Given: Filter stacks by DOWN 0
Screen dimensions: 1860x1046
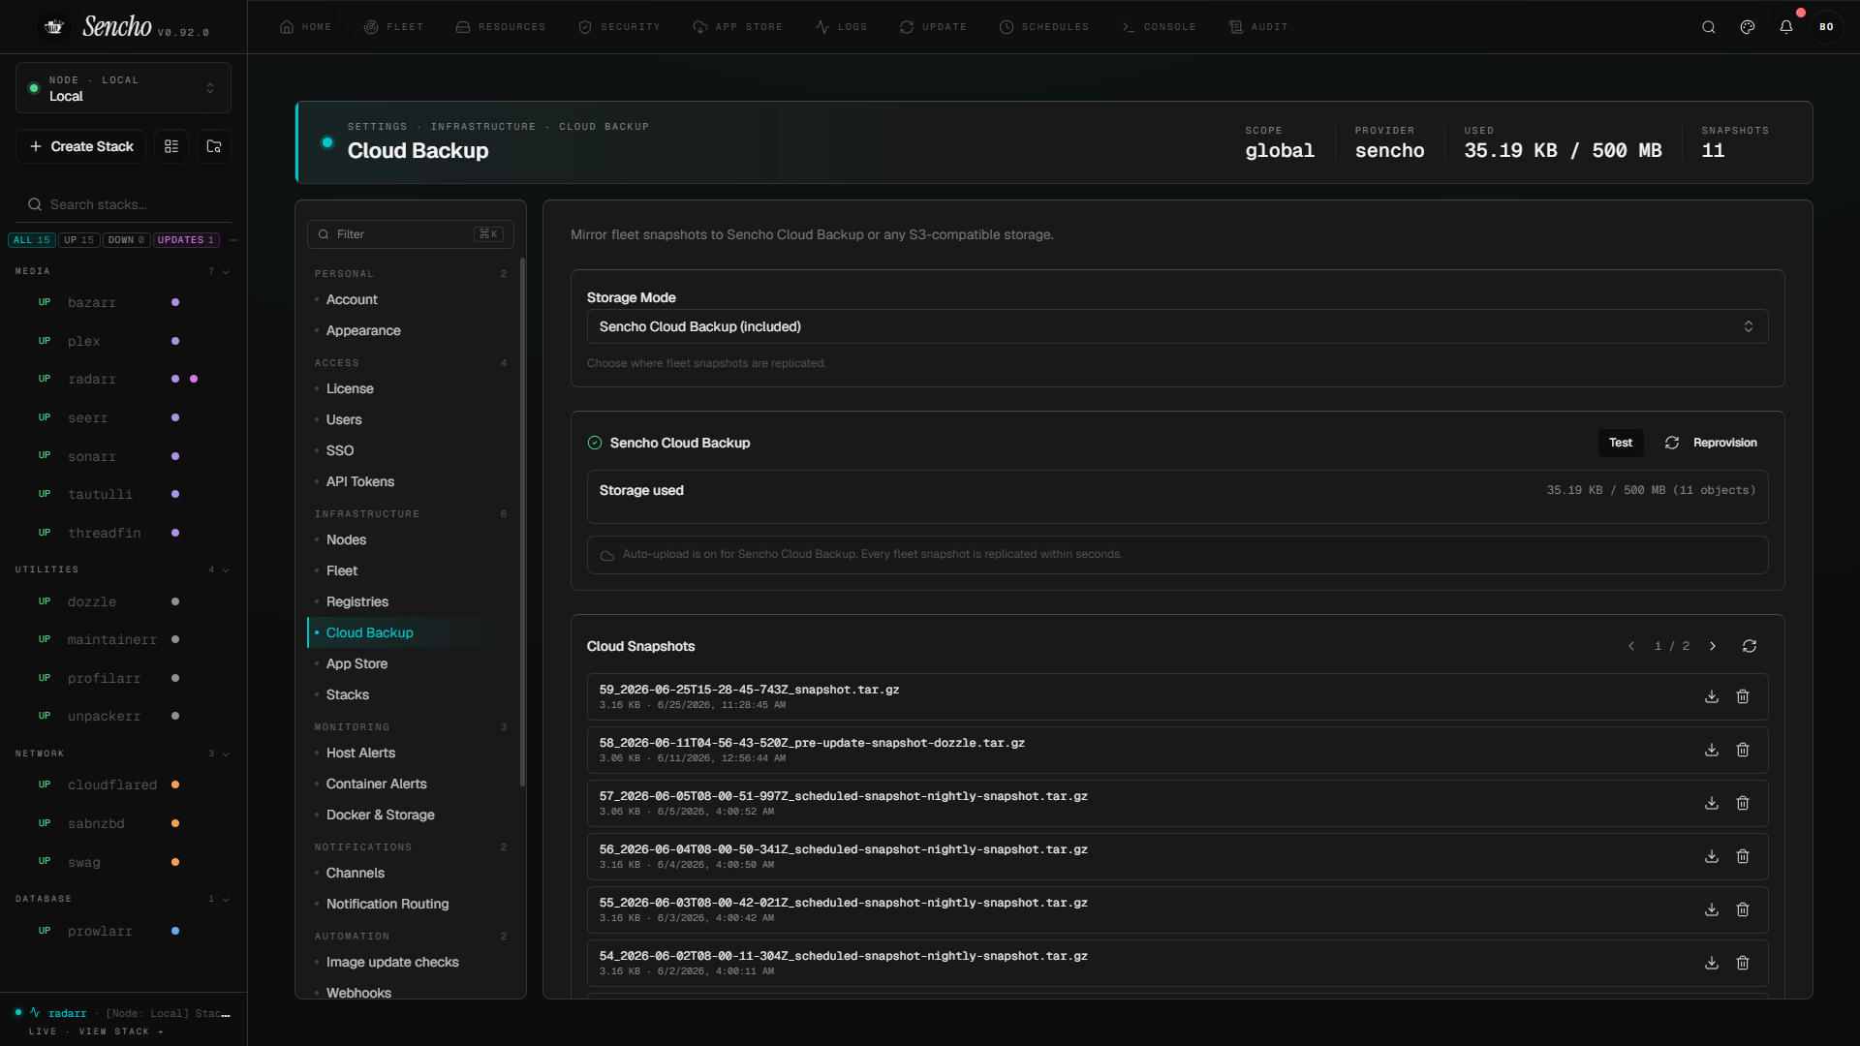Looking at the screenshot, I should point(127,240).
